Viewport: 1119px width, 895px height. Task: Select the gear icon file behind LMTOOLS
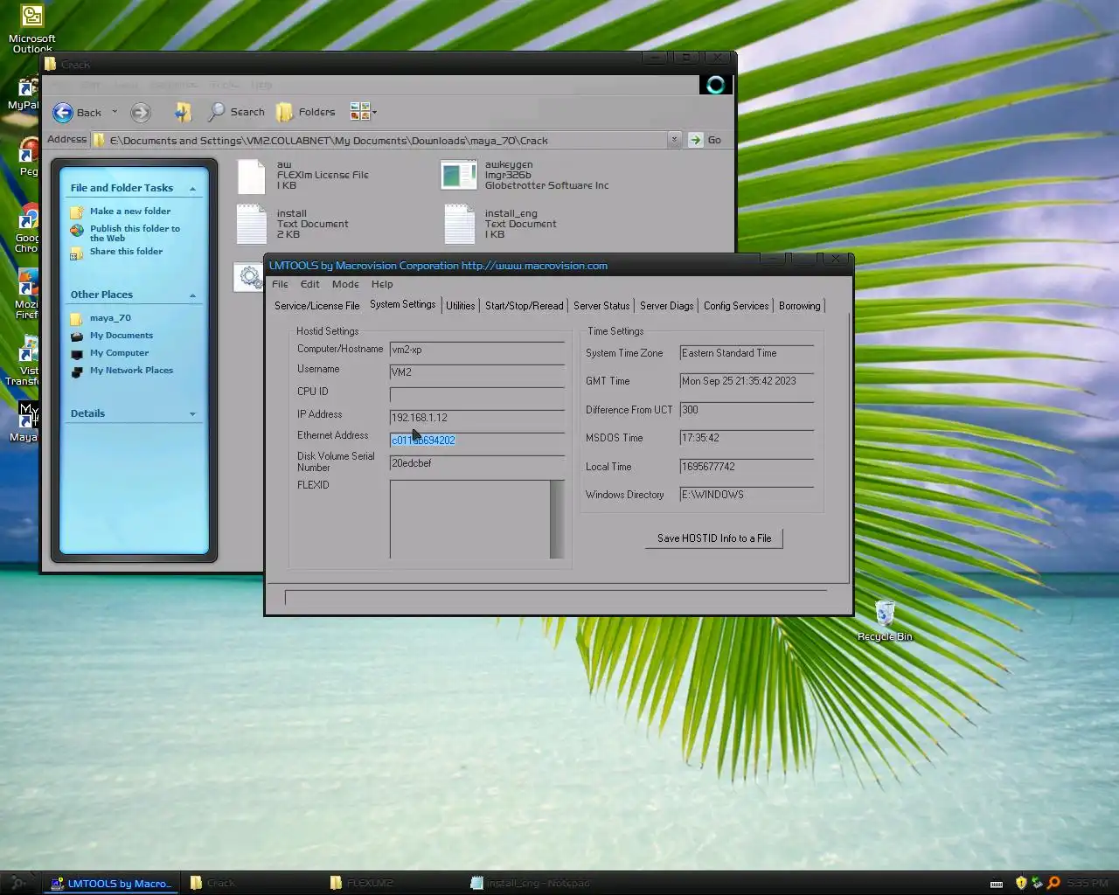(x=250, y=277)
